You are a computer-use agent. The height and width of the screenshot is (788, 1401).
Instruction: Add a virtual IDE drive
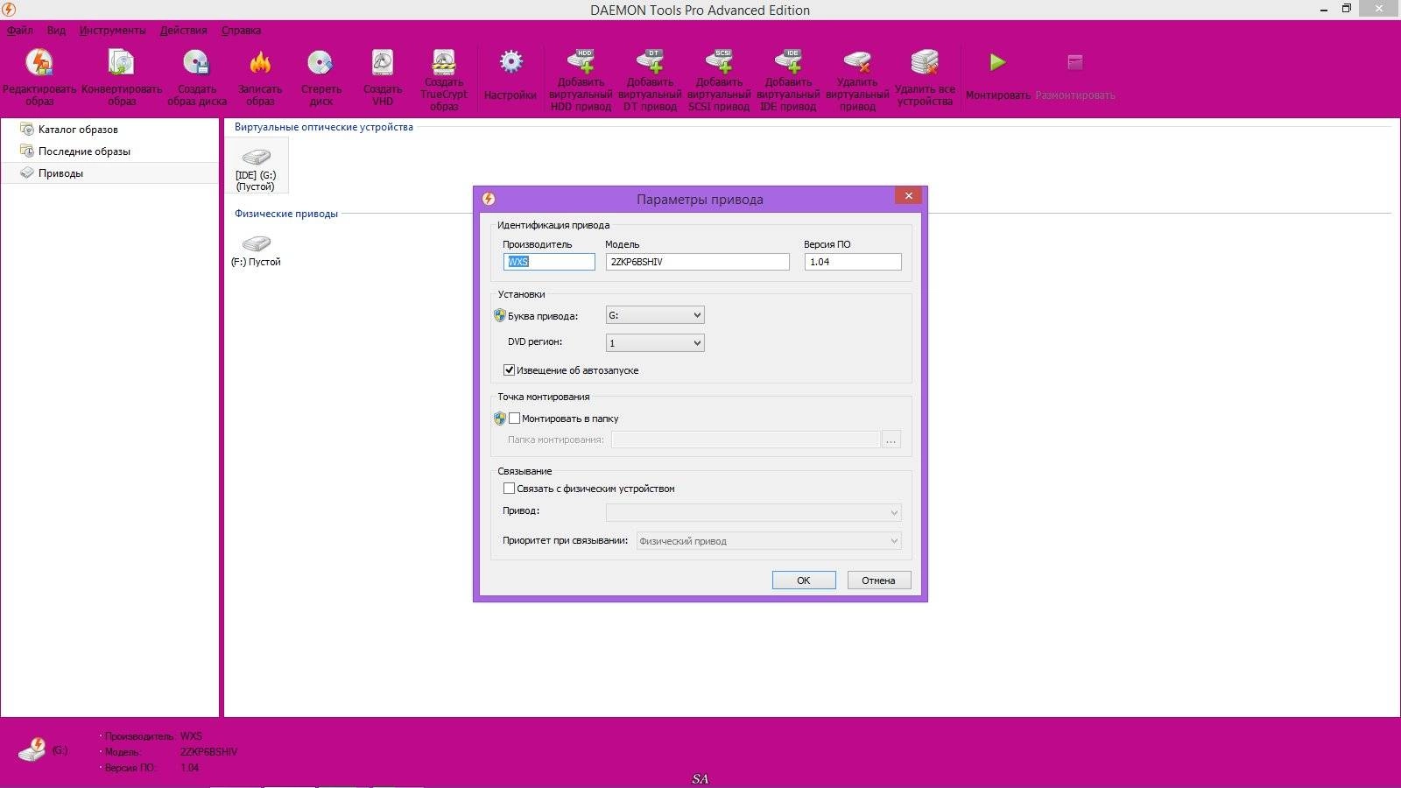tap(788, 80)
